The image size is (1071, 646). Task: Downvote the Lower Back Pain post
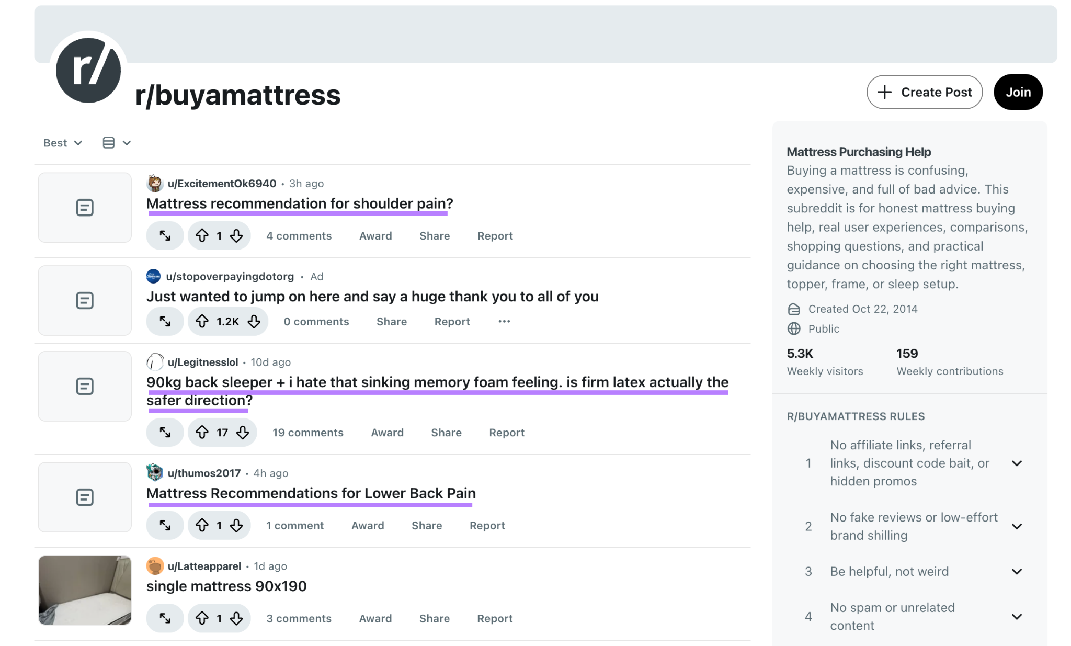click(x=237, y=526)
